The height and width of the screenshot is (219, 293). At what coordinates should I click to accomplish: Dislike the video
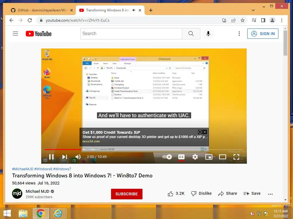(x=201, y=194)
